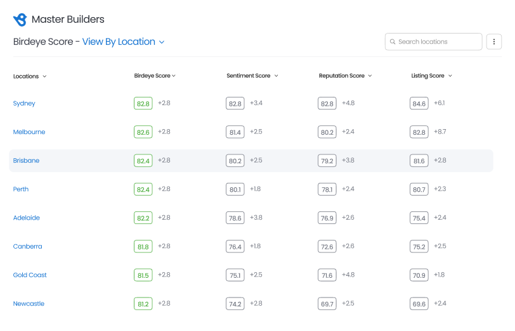This screenshot has width=515, height=331.
Task: Click Melbourne's Reputation Score 80.2 badge
Action: [327, 132]
